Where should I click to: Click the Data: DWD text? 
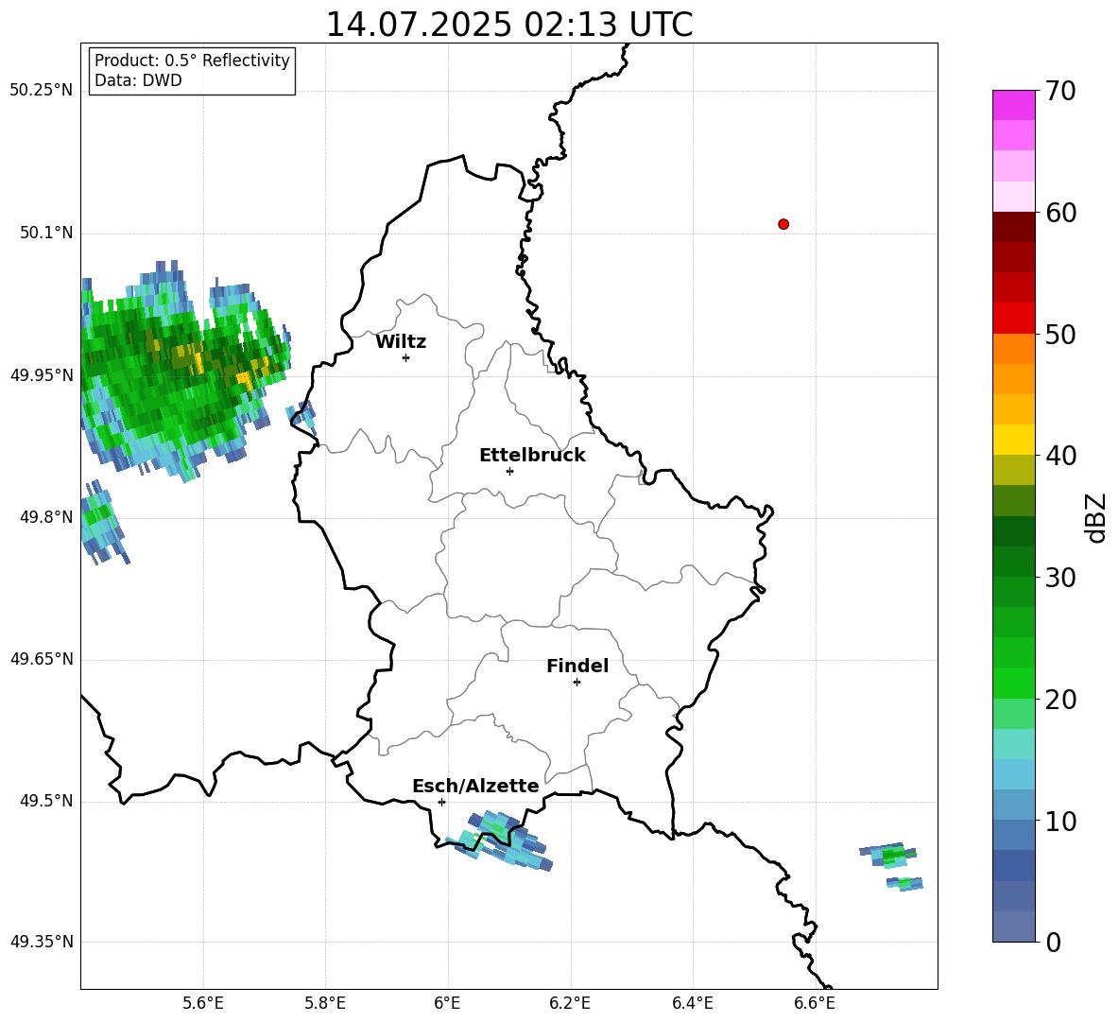point(138,80)
